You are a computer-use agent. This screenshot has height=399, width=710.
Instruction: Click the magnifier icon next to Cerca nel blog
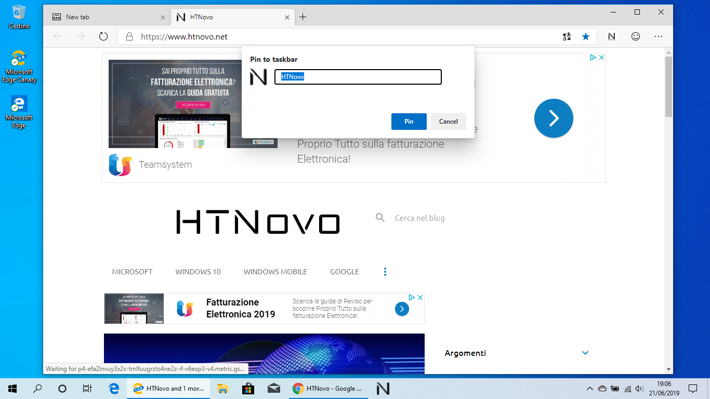tap(380, 218)
